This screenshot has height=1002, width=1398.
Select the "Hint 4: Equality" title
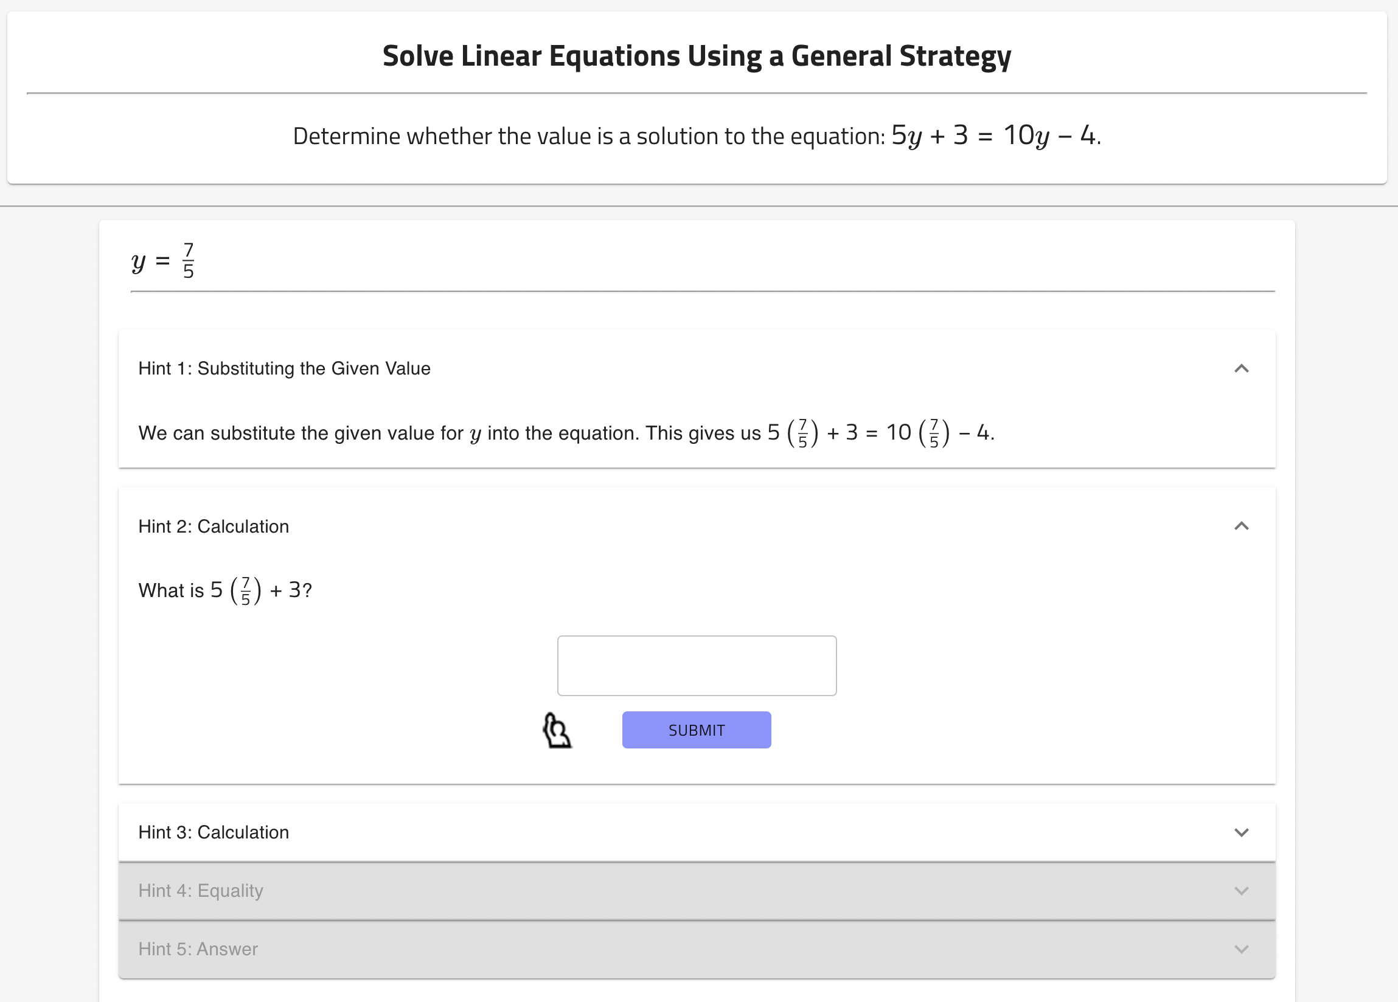(x=200, y=891)
